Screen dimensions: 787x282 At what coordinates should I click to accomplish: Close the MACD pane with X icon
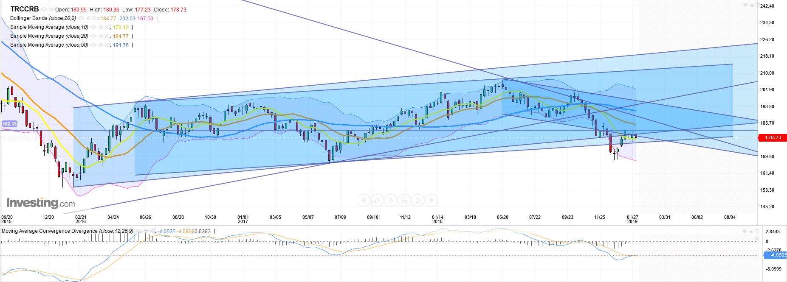pos(756,239)
